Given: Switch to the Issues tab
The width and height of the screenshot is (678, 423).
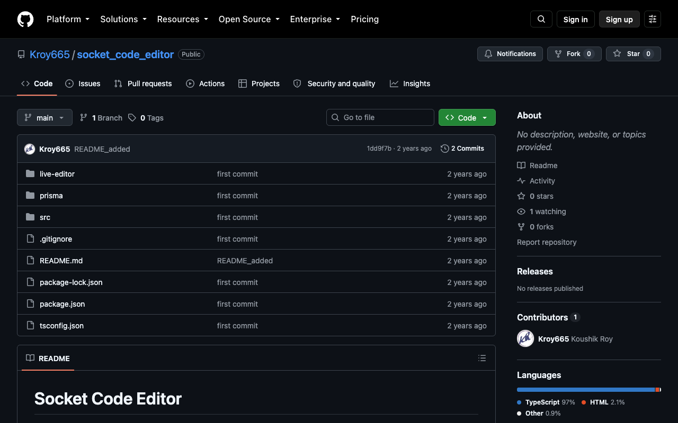Looking at the screenshot, I should coord(83,84).
